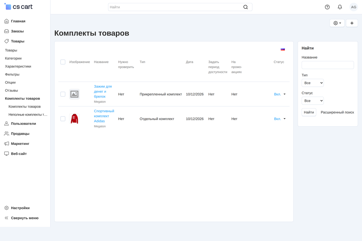The height and width of the screenshot is (241, 362).
Task: Open the Спортивный комплект Adidas link
Action: [104, 116]
